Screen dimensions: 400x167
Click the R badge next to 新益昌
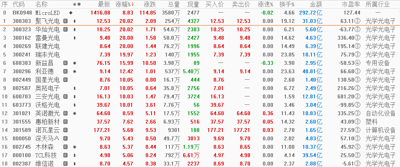coord(66,63)
